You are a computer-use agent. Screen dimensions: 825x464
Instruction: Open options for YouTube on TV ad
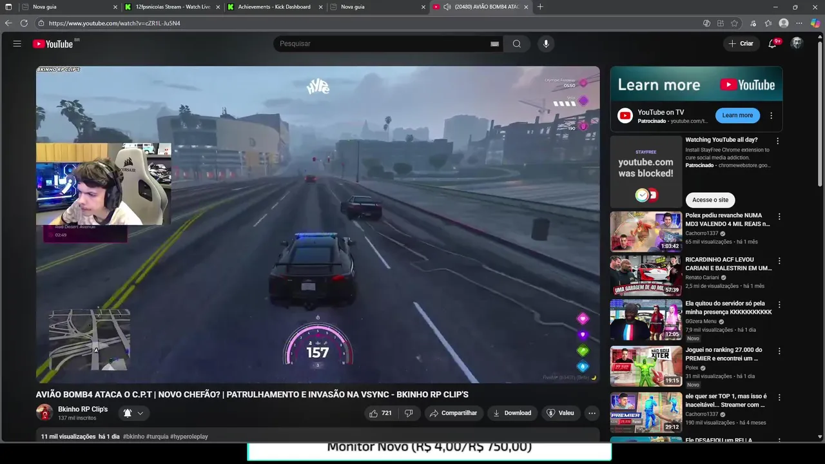[771, 116]
